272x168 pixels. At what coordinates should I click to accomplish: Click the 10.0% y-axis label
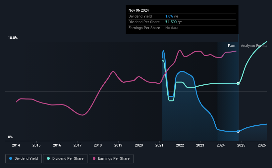tap(13, 38)
